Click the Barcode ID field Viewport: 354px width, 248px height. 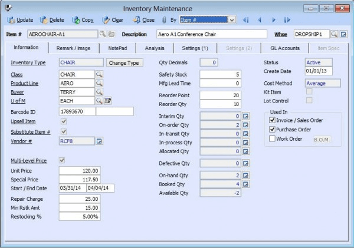click(77, 111)
